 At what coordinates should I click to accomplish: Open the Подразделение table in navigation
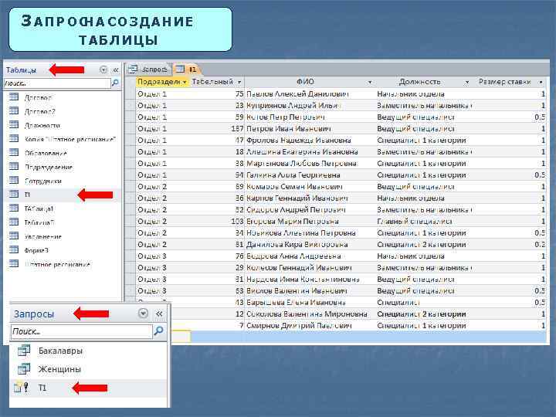[x=48, y=167]
